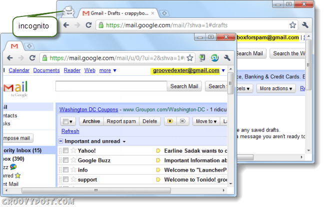Click the bookmark star in the front address bar
The image size is (325, 207).
coord(190,58)
